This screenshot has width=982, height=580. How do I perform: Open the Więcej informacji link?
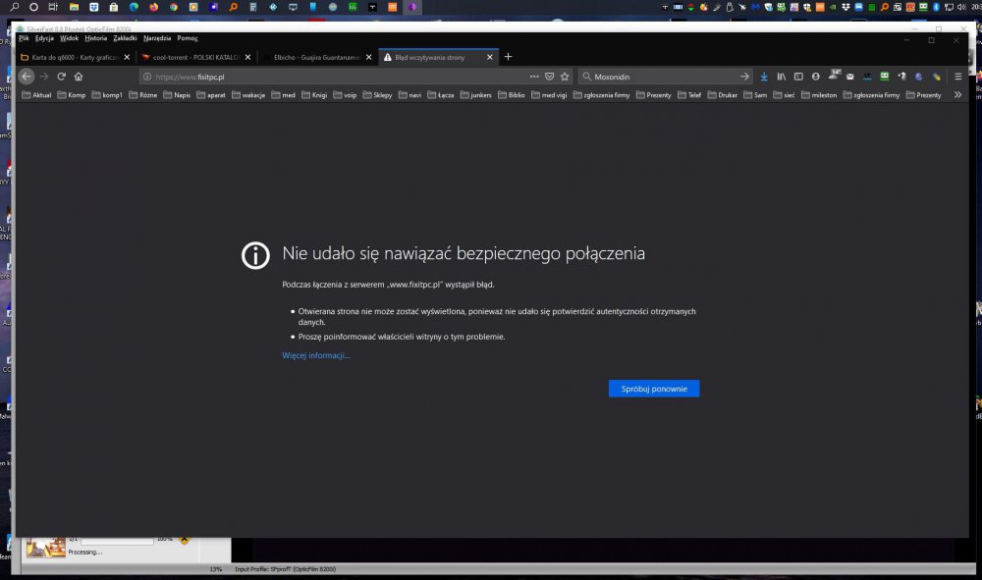click(x=315, y=355)
